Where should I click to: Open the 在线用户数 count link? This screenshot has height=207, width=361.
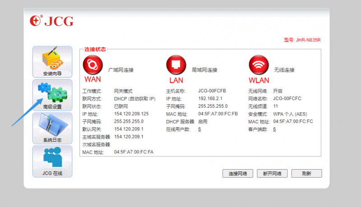(x=199, y=129)
